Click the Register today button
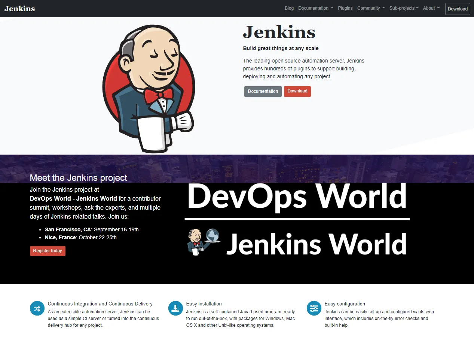 point(48,251)
